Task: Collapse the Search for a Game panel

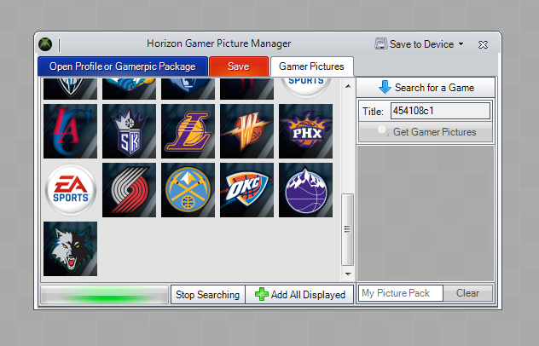Action: pyautogui.click(x=426, y=88)
